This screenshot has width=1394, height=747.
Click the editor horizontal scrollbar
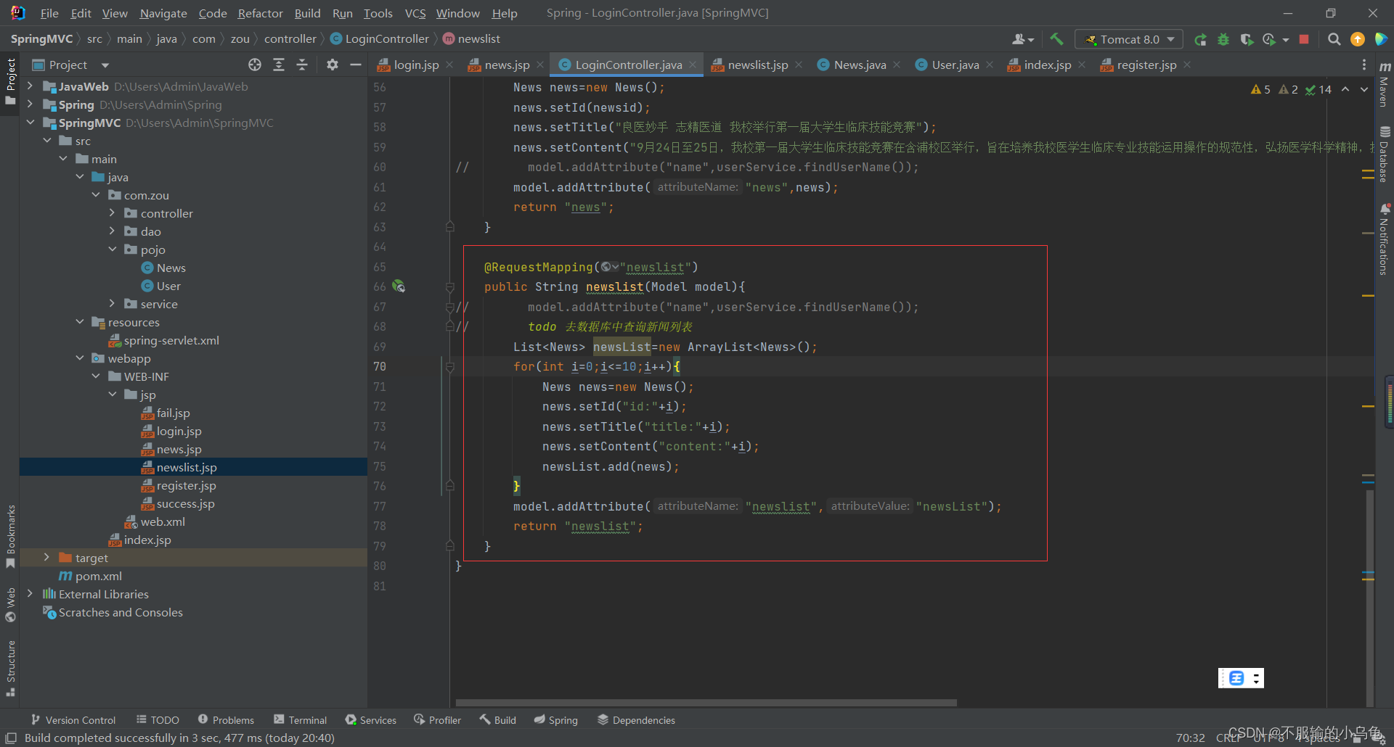click(x=706, y=703)
